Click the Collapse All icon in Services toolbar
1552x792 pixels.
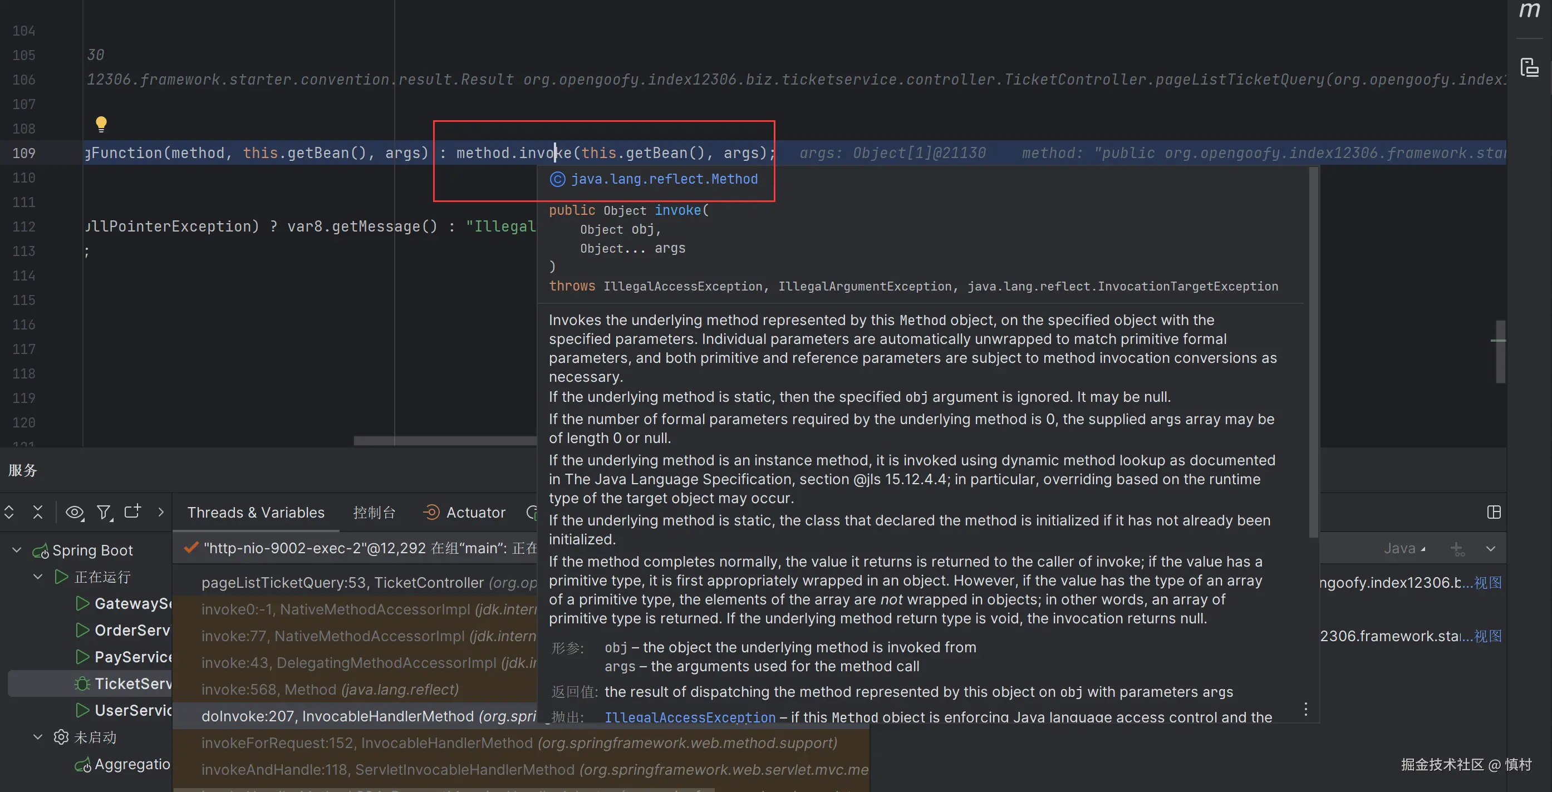pyautogui.click(x=37, y=513)
